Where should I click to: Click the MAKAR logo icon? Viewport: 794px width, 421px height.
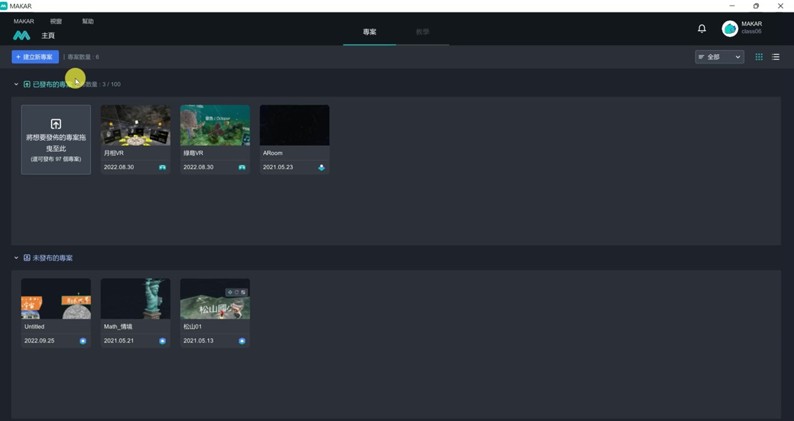[x=21, y=36]
